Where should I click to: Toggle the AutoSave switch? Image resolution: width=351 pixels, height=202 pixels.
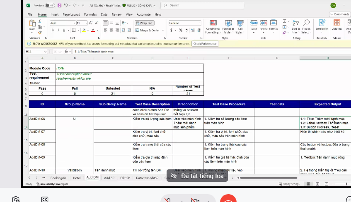(x=50, y=5)
